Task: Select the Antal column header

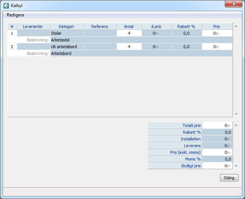Action: click(129, 27)
